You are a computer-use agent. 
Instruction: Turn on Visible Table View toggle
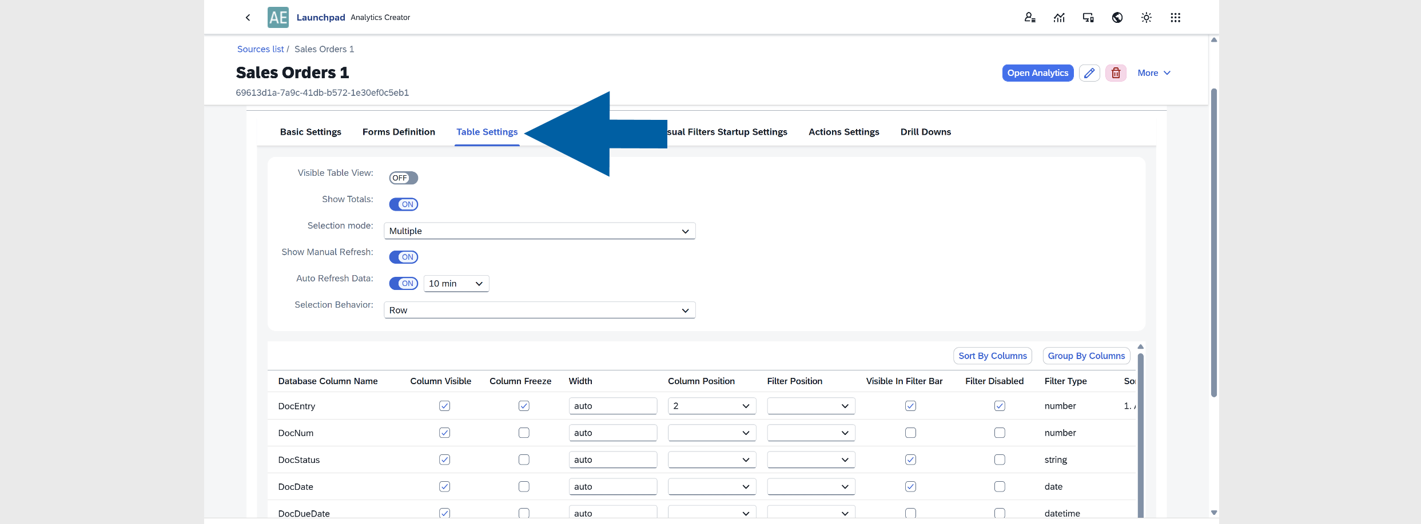pyautogui.click(x=403, y=178)
